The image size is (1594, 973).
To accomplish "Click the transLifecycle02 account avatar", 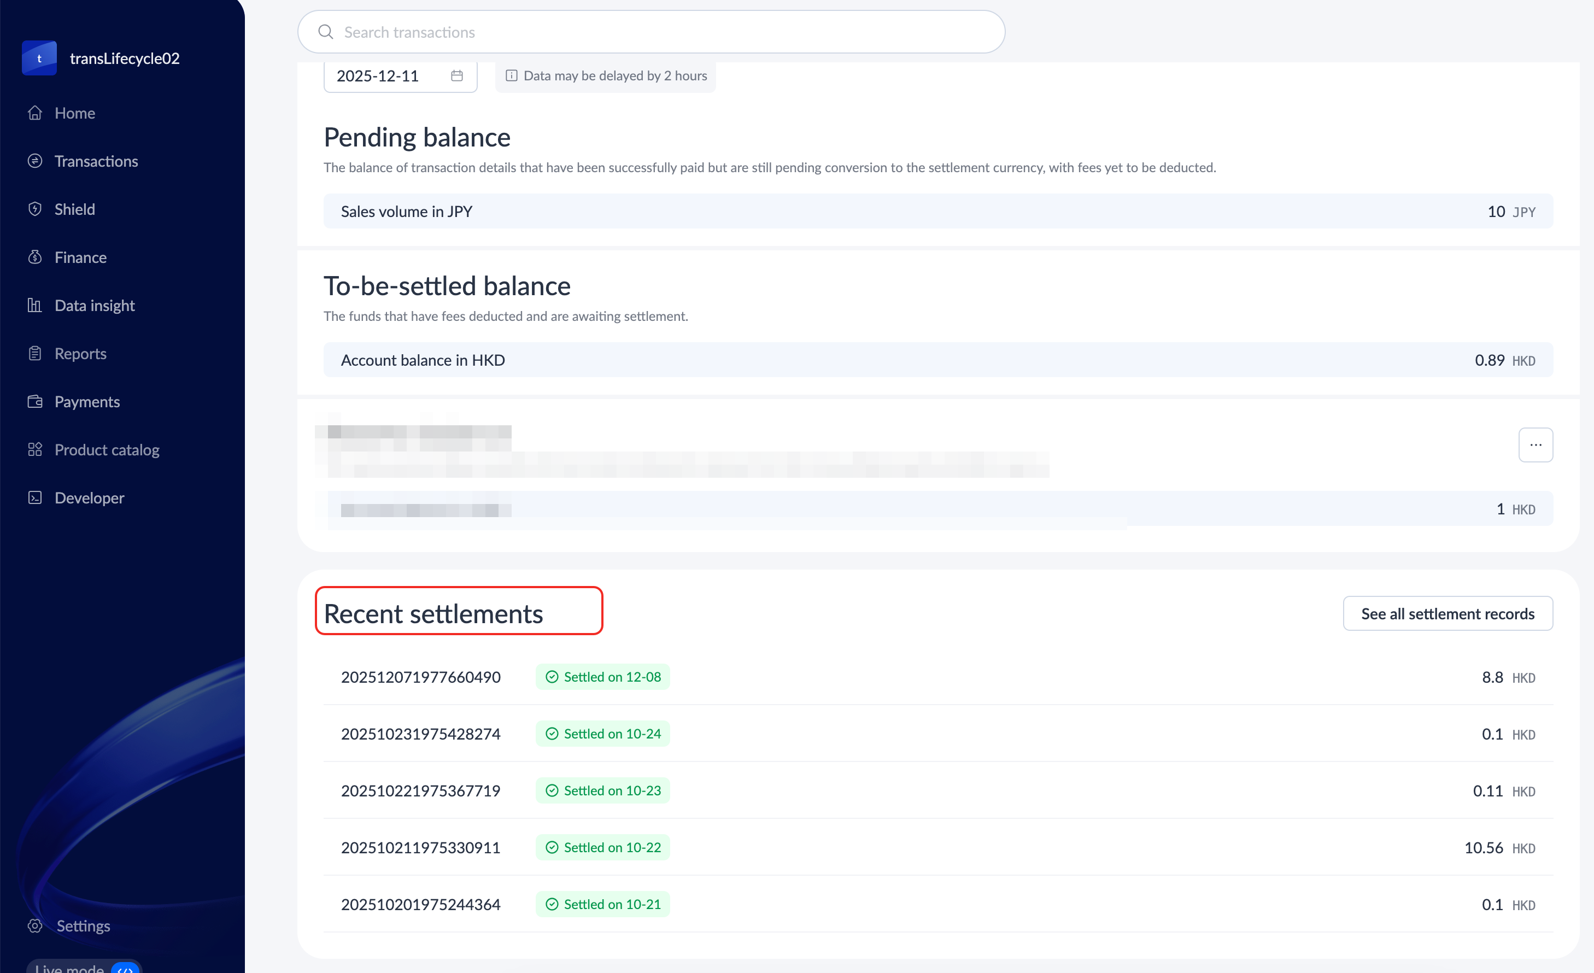I will click(x=39, y=58).
